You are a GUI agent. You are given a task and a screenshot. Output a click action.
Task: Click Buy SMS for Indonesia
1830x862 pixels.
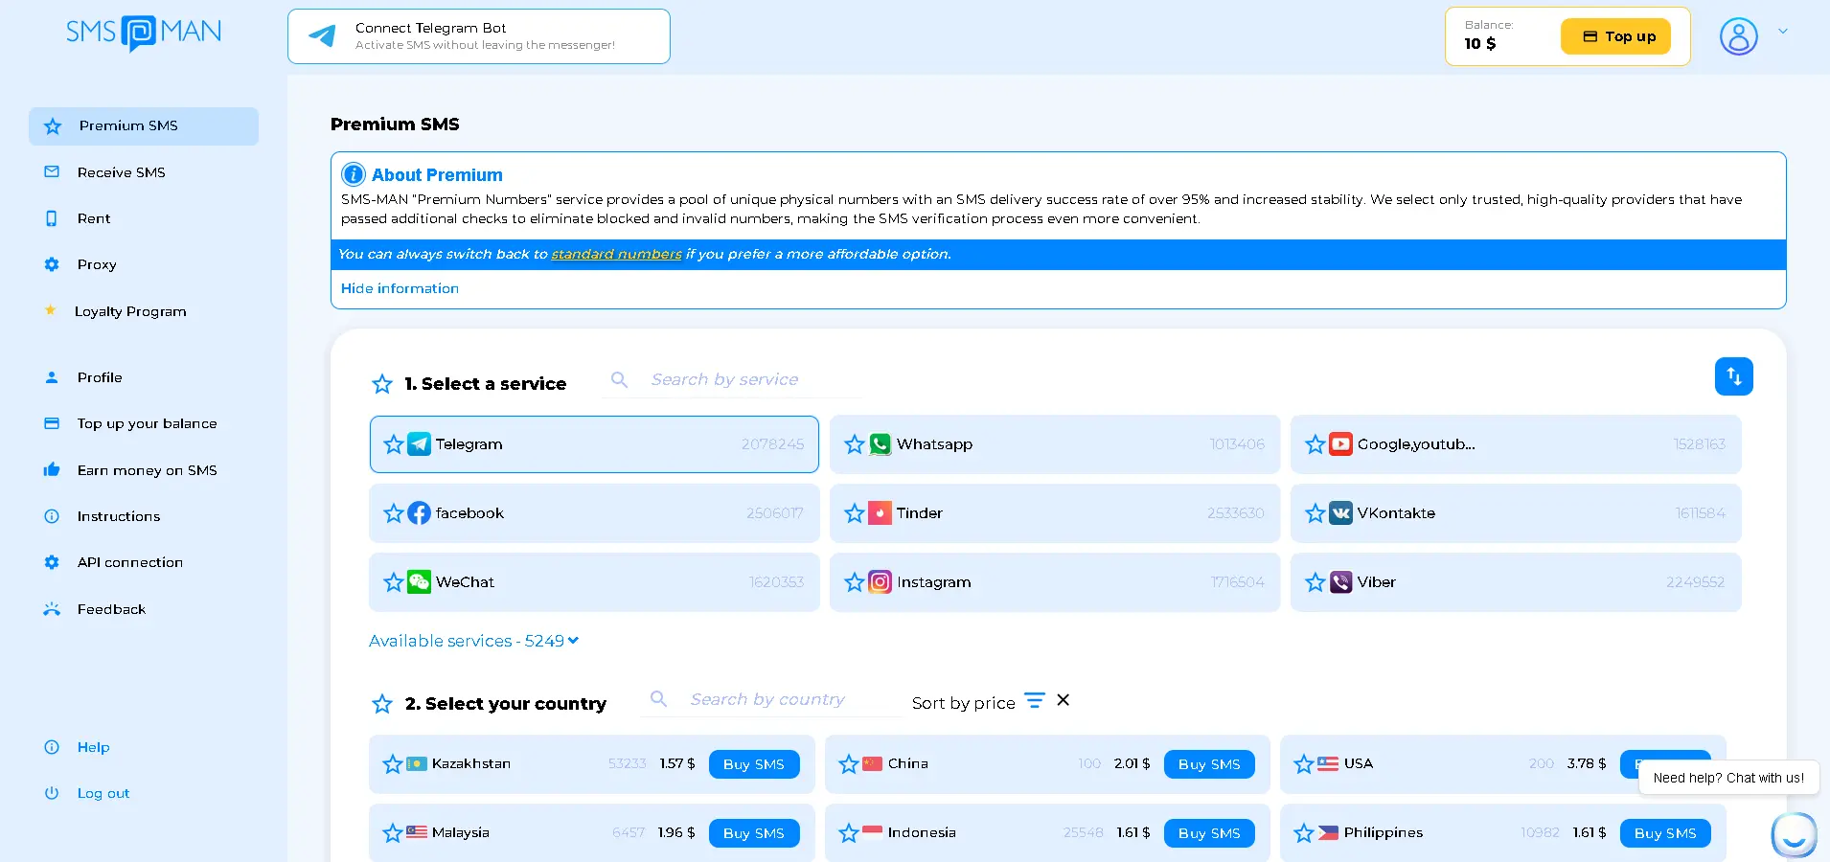point(1209,833)
